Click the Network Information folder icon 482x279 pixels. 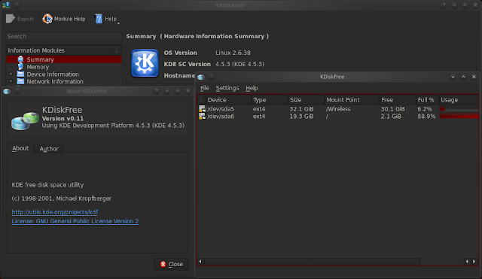[x=20, y=81]
